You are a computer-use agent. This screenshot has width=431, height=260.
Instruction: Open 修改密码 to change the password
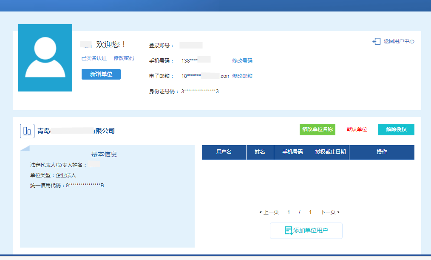124,58
